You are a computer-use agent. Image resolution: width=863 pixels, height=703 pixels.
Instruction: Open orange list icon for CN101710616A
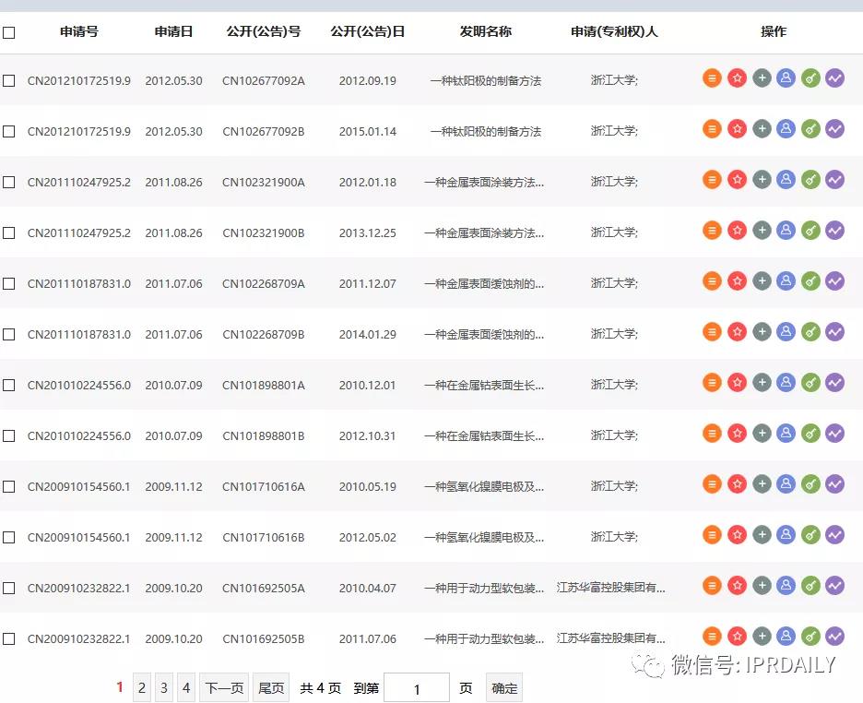tap(712, 484)
